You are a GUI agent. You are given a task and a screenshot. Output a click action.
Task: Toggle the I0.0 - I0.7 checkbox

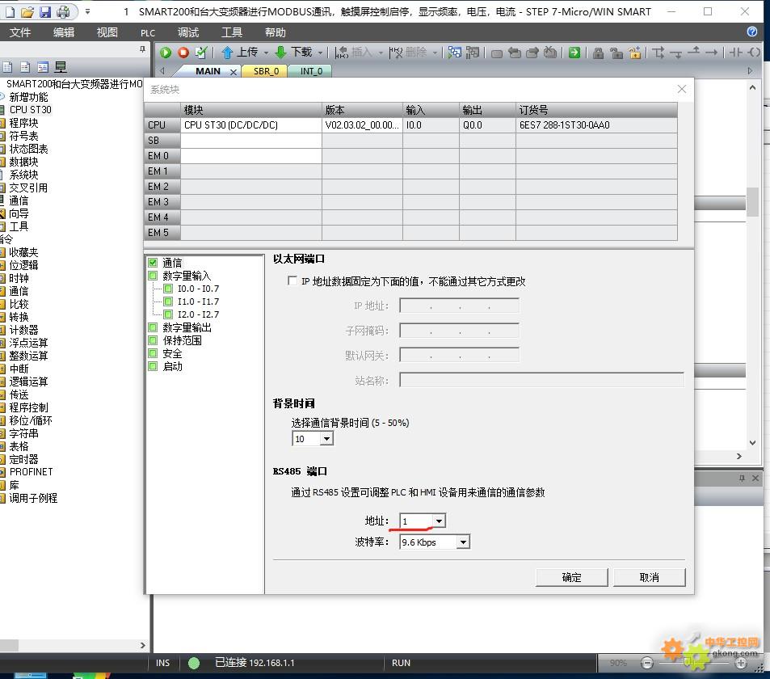168,289
